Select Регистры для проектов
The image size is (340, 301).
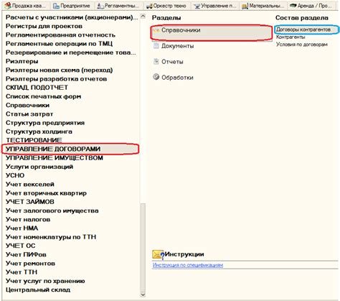[44, 26]
